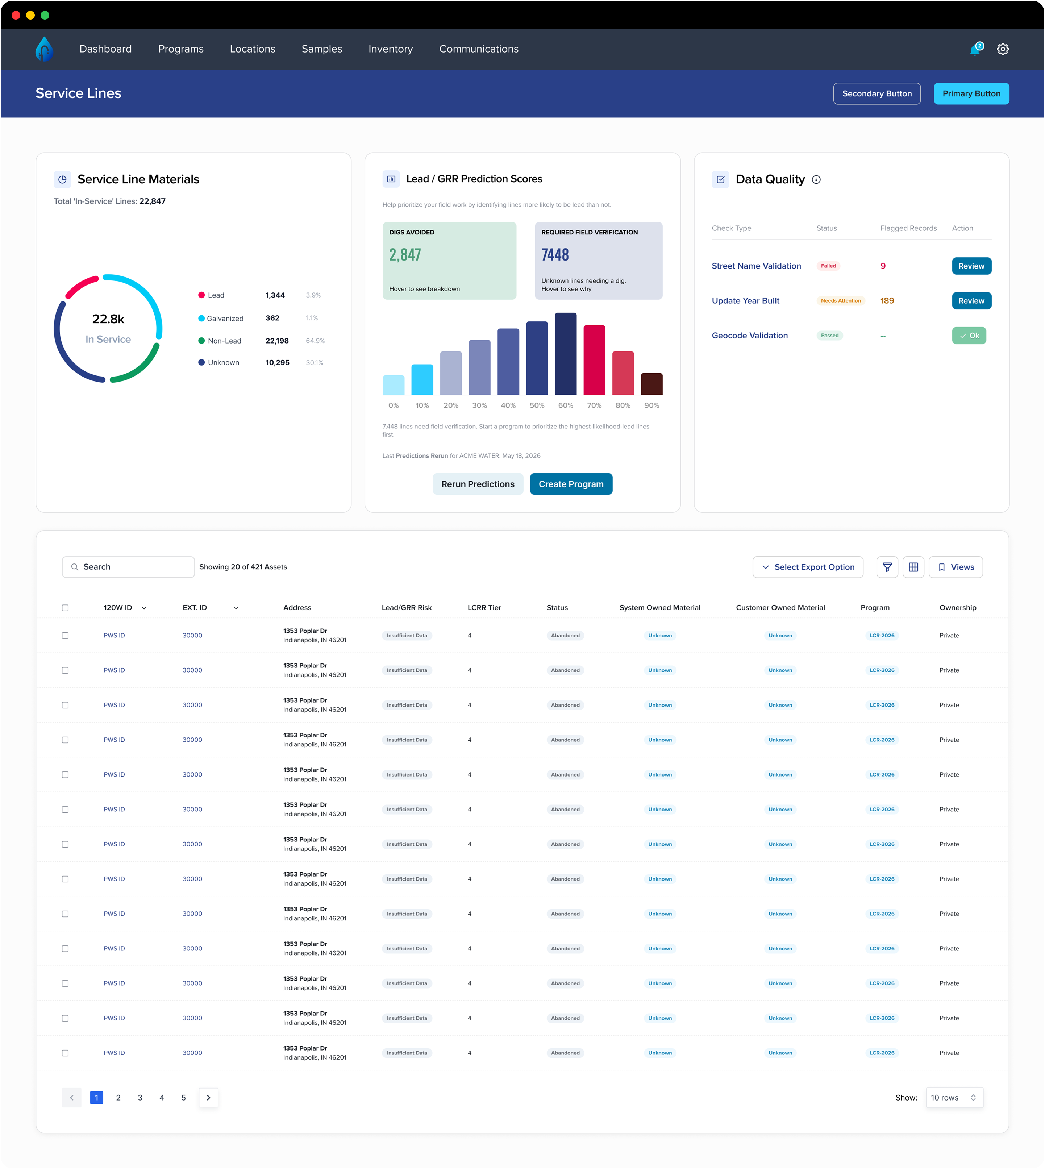Click the Required Field Verification card
The height and width of the screenshot is (1169, 1045).
click(x=598, y=261)
